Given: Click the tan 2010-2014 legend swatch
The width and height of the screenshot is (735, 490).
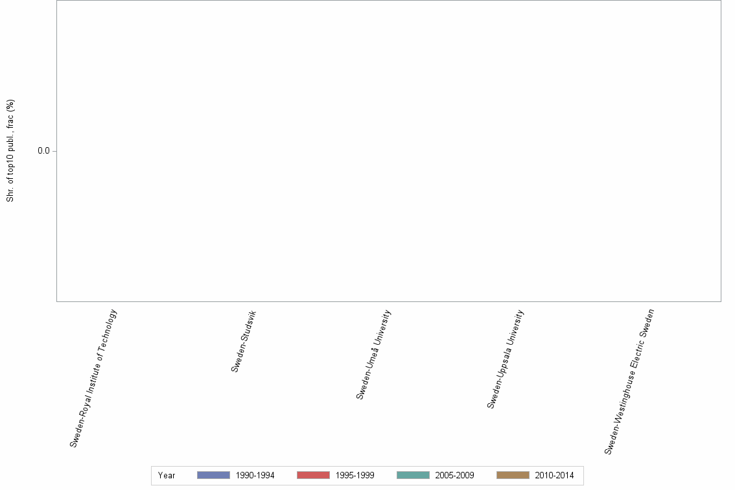Looking at the screenshot, I should coord(512,475).
